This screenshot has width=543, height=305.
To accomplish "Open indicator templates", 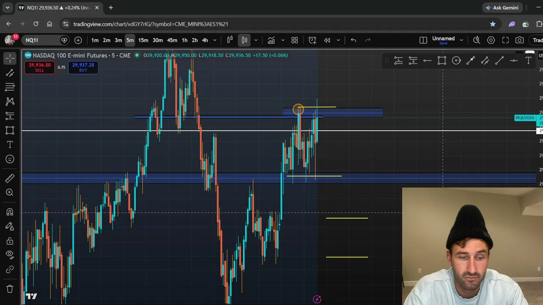I will (x=295, y=40).
